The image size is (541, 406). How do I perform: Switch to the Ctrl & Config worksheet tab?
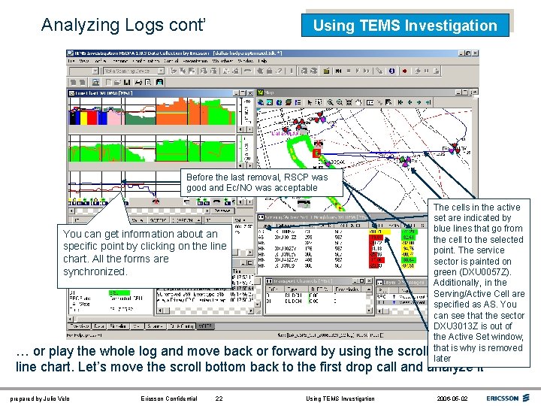(182, 326)
